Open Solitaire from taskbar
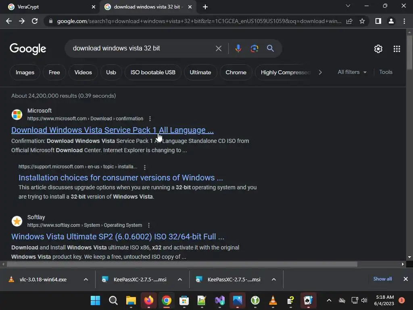Screen dimensions: 413x310 pyautogui.click(x=308, y=300)
